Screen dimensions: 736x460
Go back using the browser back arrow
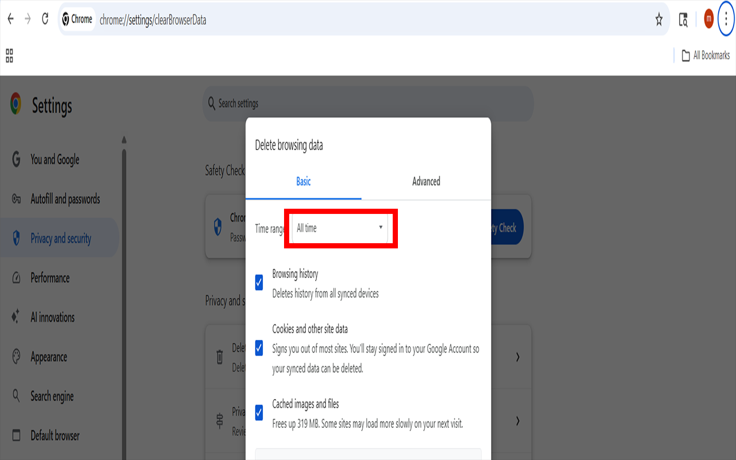click(x=10, y=19)
